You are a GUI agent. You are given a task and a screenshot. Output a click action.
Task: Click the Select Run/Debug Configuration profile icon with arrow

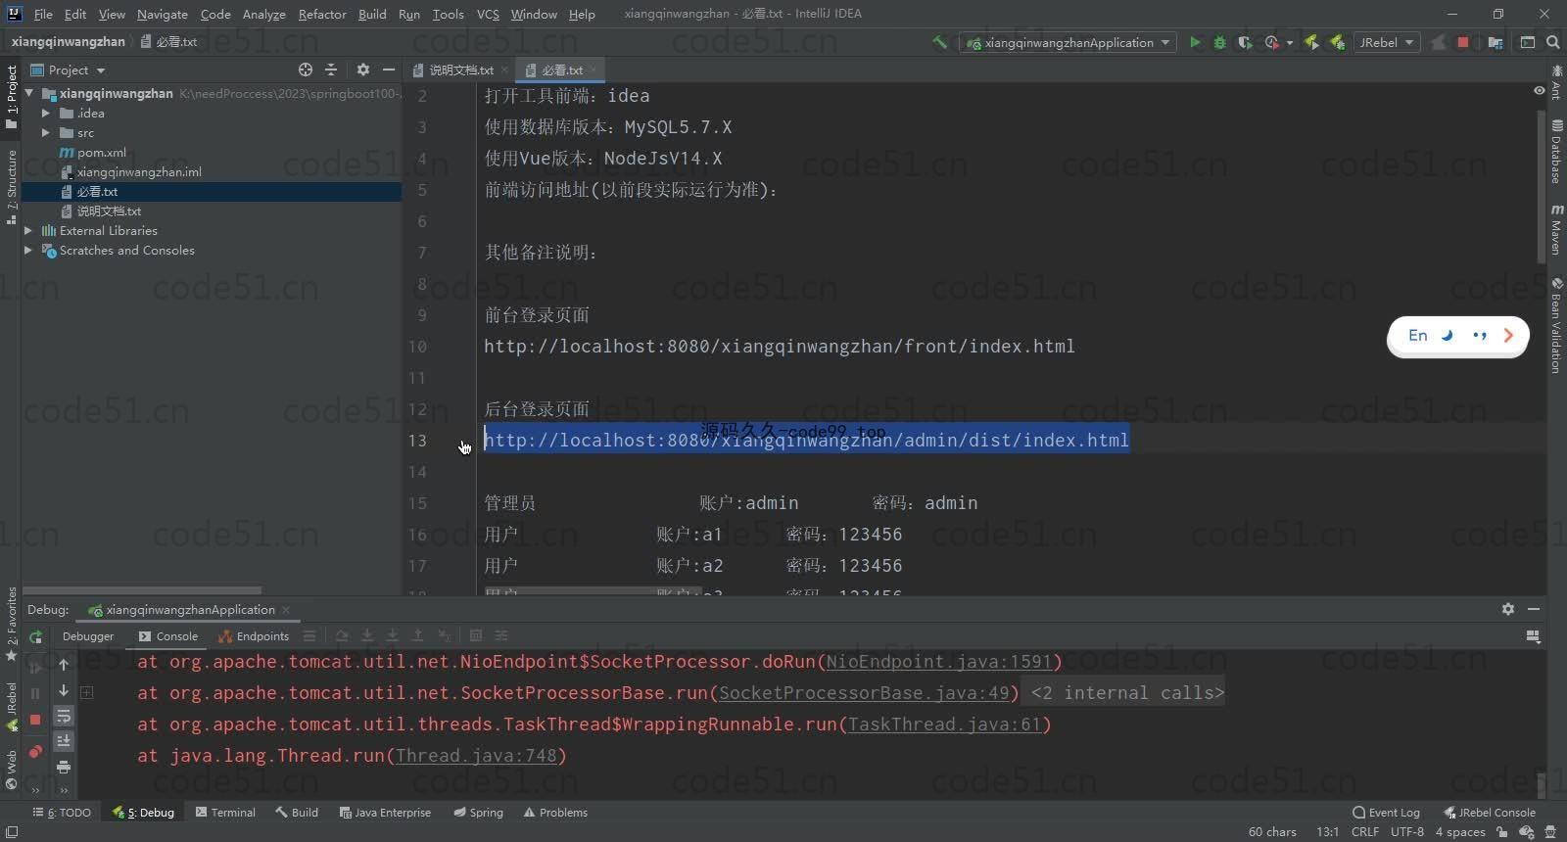coord(1275,42)
